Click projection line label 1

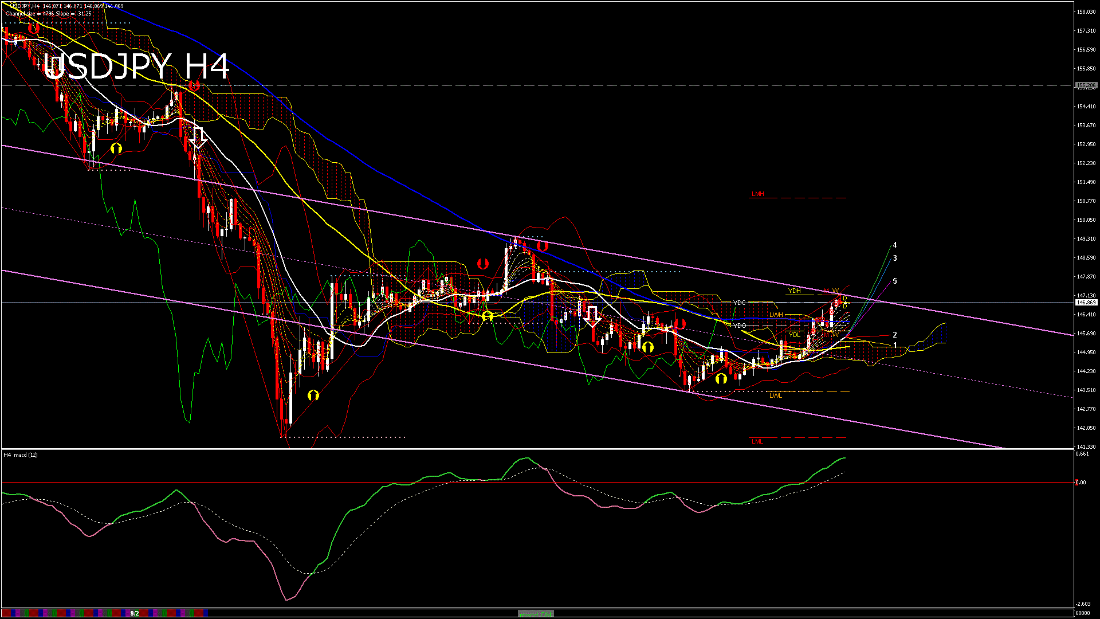click(895, 346)
